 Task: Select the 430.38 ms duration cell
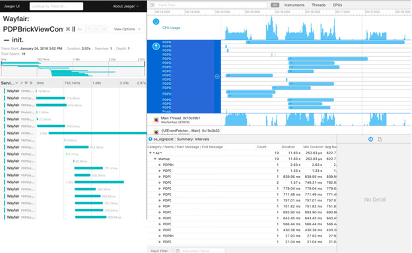point(291,230)
